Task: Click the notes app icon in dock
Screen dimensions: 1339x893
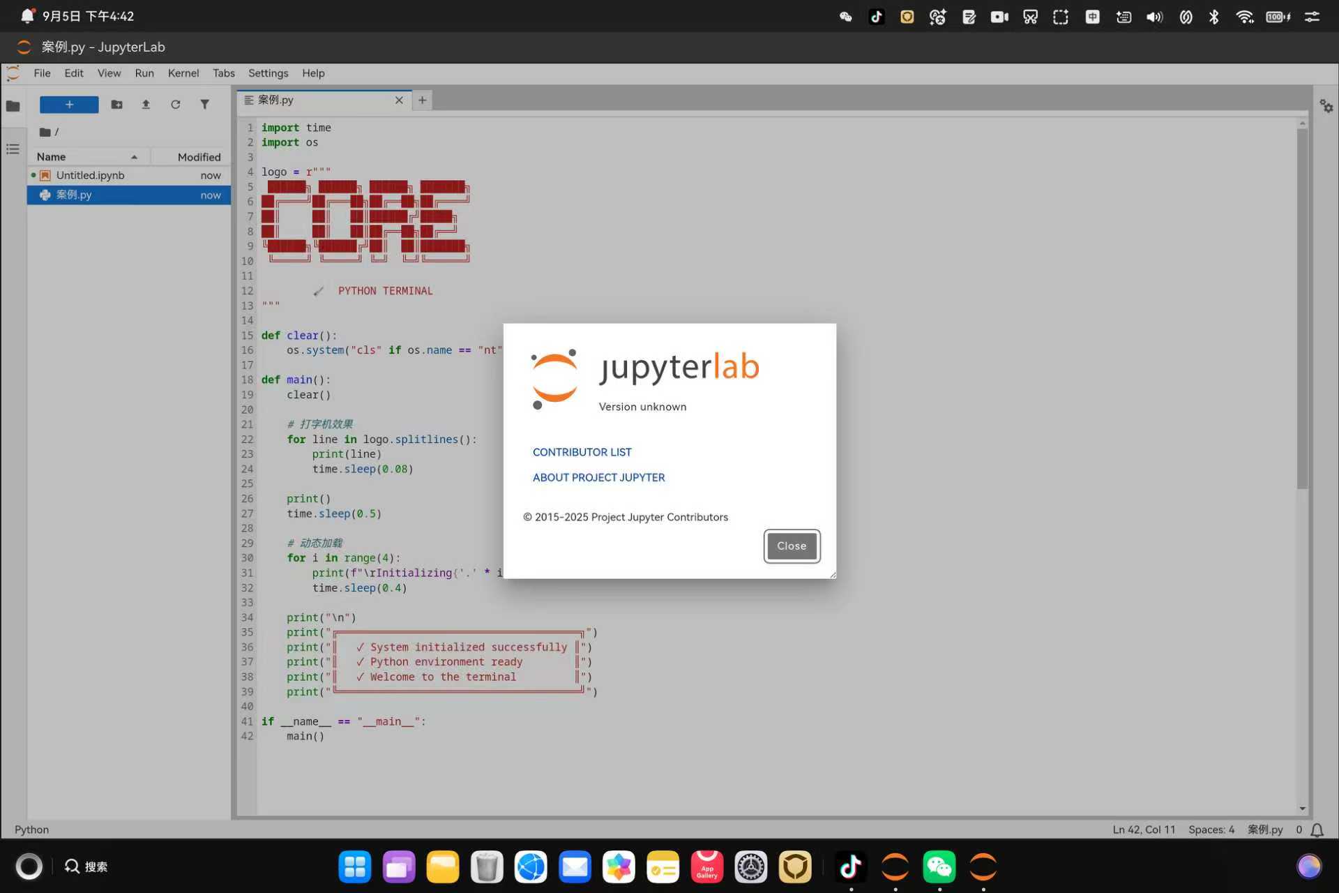Action: point(663,867)
